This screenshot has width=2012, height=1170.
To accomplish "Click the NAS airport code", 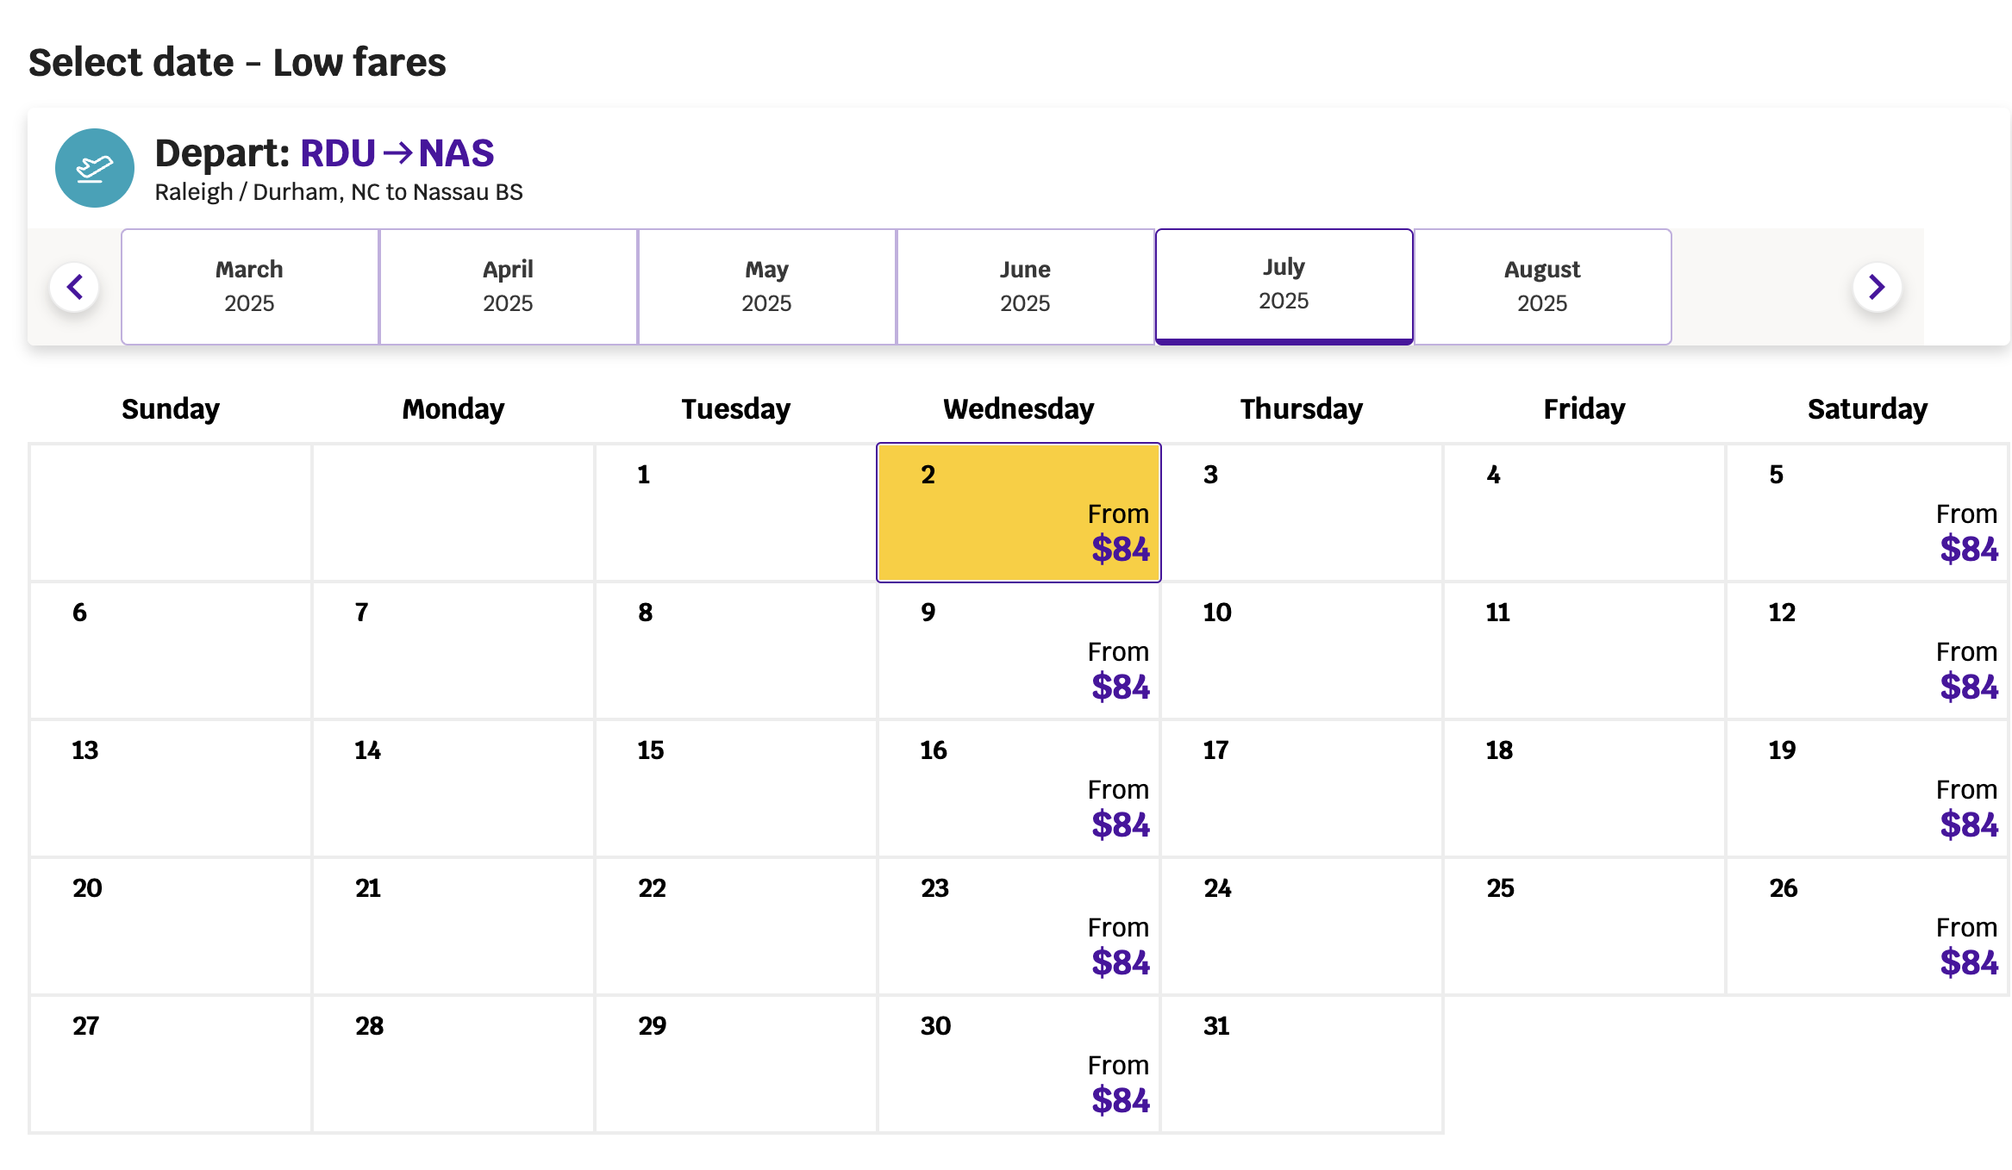I will 456,153.
